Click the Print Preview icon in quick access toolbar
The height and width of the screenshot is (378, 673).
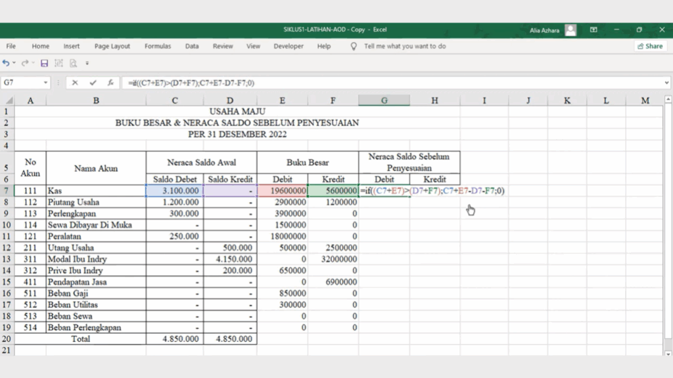point(73,63)
